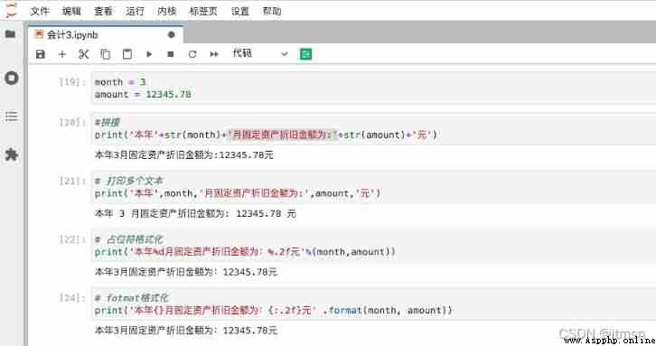Cut the selected cell with scissors
Viewport: 656px width, 346px height.
point(84,54)
